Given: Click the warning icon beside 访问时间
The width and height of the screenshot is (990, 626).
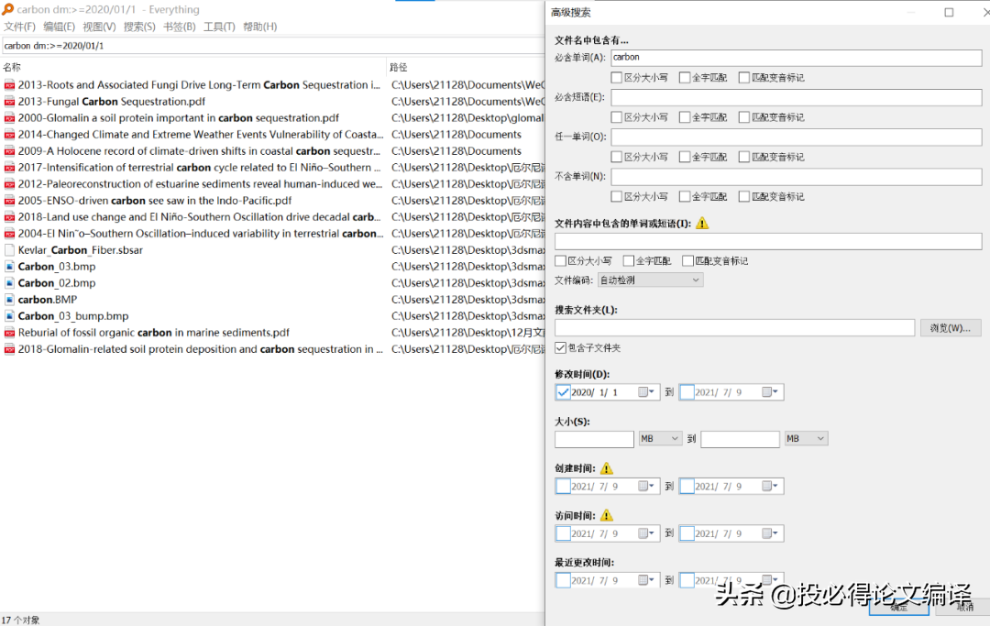Looking at the screenshot, I should tap(606, 516).
